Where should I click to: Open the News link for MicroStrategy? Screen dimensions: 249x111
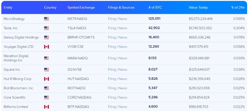(123, 19)
